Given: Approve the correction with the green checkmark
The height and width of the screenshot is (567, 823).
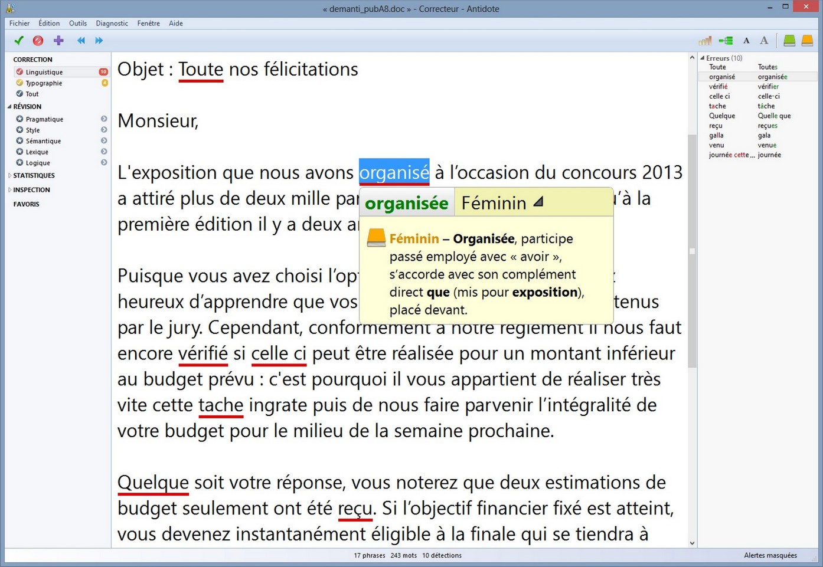Looking at the screenshot, I should pos(19,41).
